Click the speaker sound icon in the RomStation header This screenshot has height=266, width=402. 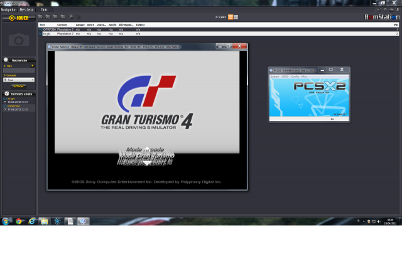[378, 10]
